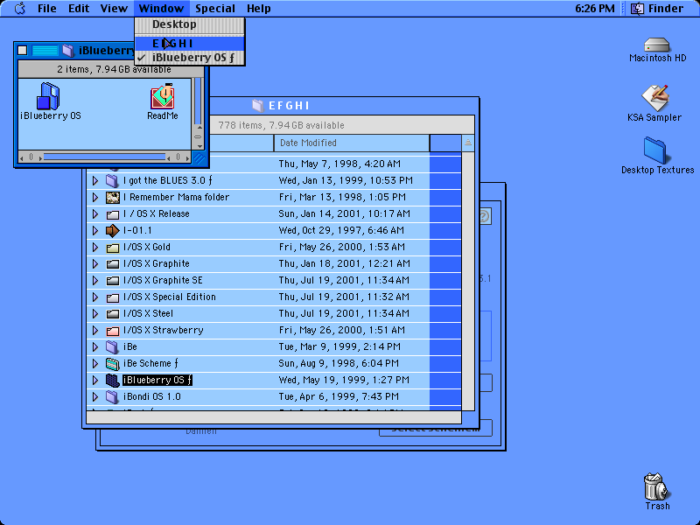Viewport: 700px width, 525px height.
Task: Choose checked iBlueberry OS ƒ in Window menu
Action: click(190, 58)
